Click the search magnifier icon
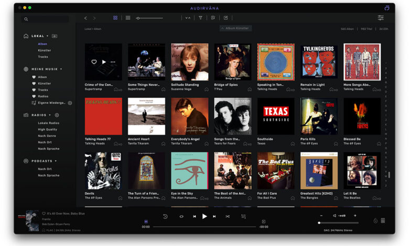Screen dimensions: 409x246 point(26,19)
